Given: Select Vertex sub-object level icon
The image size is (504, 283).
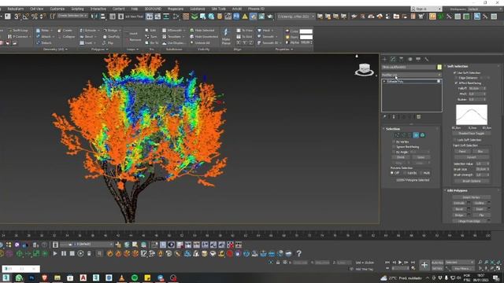Looking at the screenshot, I should (397, 135).
